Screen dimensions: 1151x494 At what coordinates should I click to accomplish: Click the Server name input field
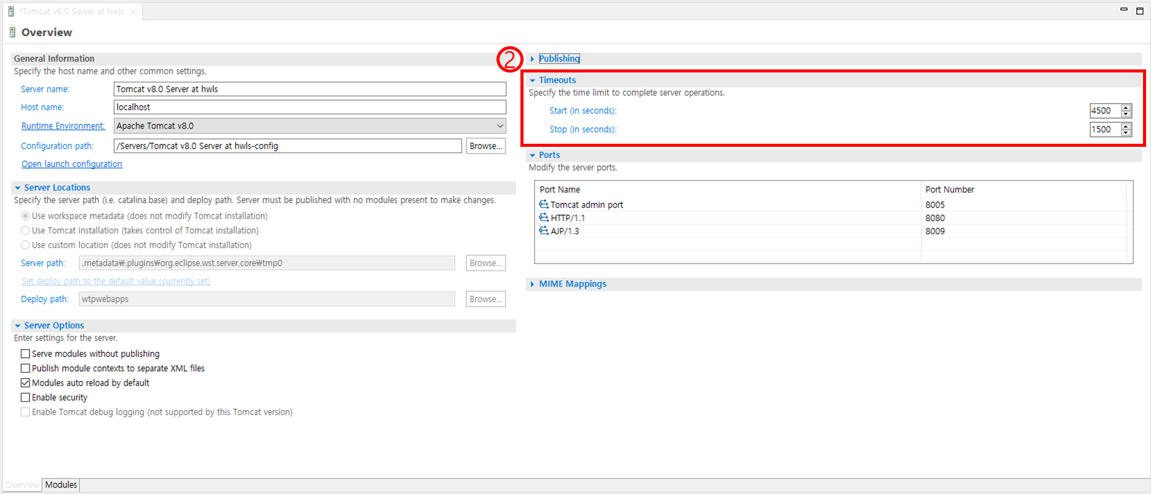pos(310,89)
